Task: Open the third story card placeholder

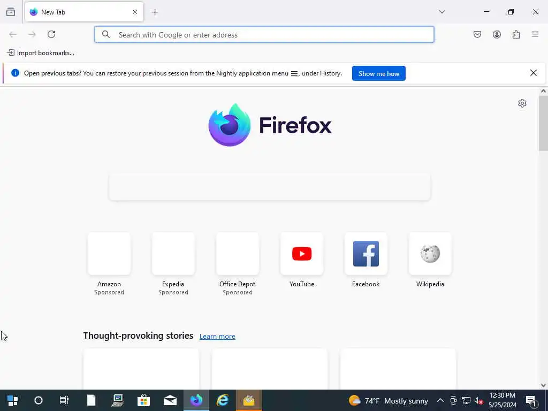Action: (x=398, y=369)
